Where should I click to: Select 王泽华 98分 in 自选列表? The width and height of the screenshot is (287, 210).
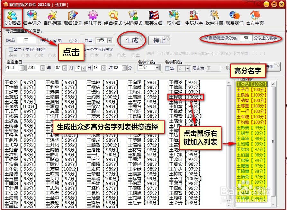pos(252,139)
